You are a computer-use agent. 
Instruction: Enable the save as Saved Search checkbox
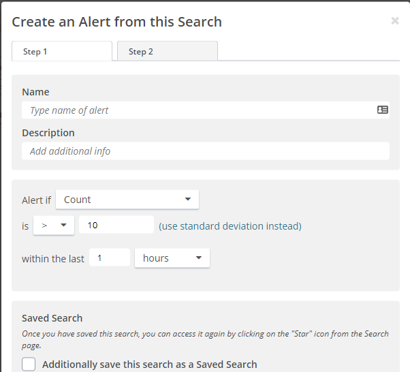(29, 365)
